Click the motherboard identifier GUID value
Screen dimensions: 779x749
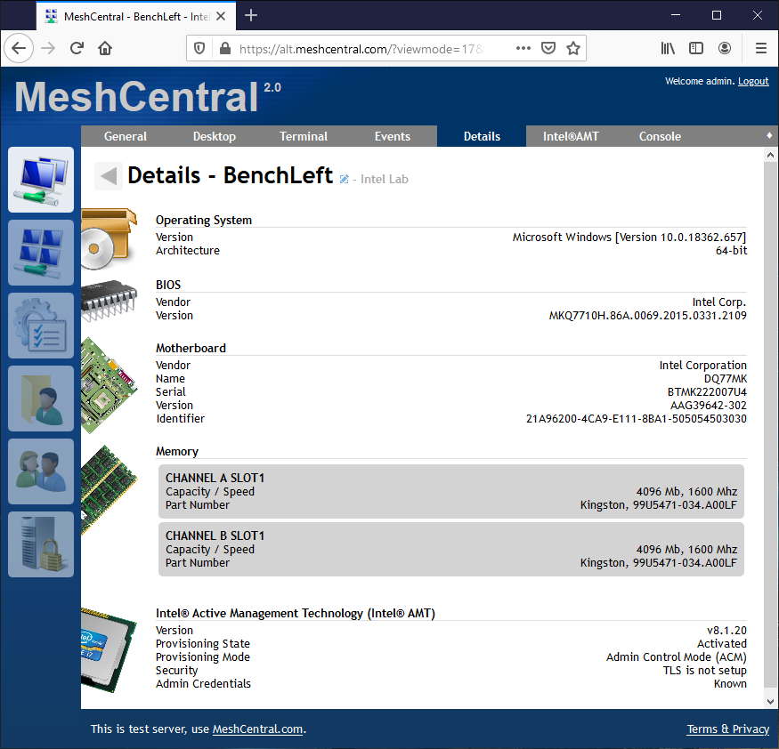pos(636,419)
